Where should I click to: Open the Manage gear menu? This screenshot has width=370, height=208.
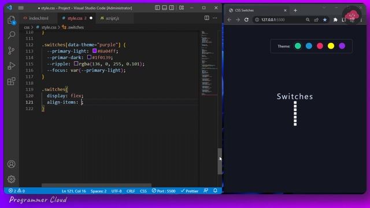[12, 179]
